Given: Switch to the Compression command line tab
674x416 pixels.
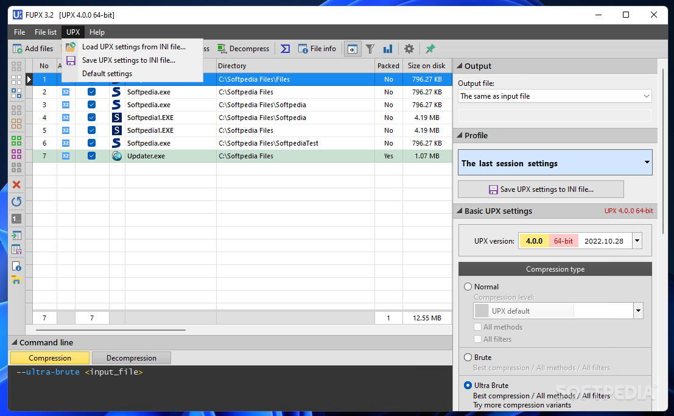Looking at the screenshot, I should [50, 358].
